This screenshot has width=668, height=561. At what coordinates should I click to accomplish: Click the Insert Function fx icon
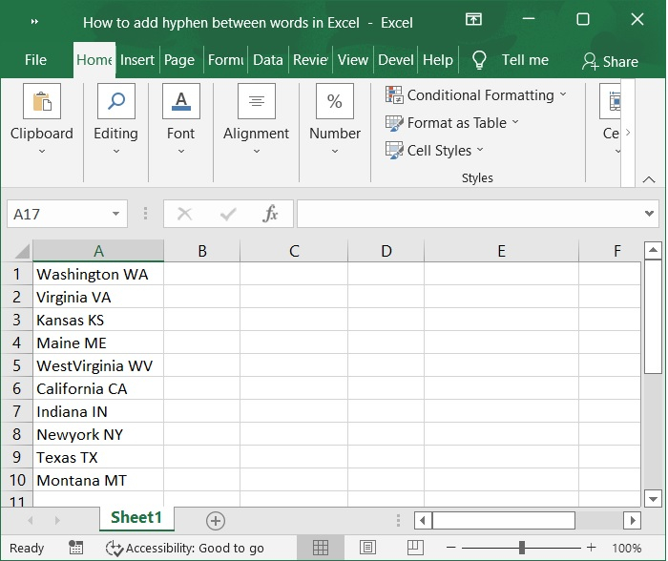coord(271,214)
